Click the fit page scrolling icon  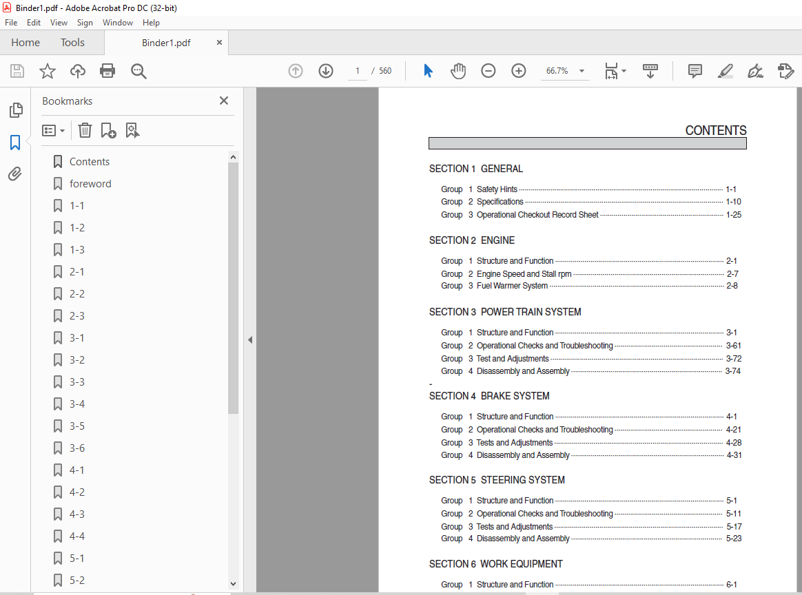click(x=611, y=70)
